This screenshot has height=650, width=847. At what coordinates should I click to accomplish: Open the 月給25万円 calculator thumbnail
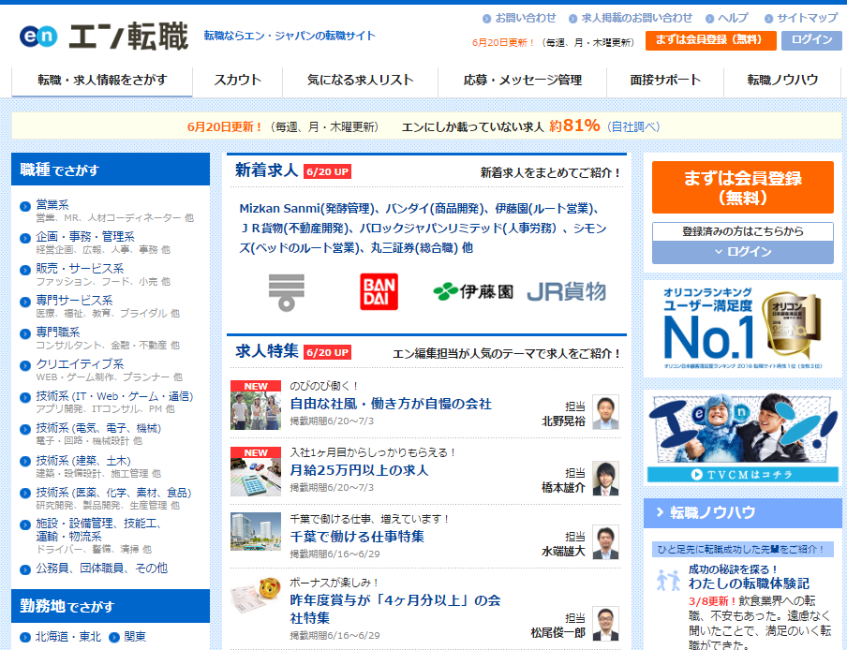tap(256, 472)
